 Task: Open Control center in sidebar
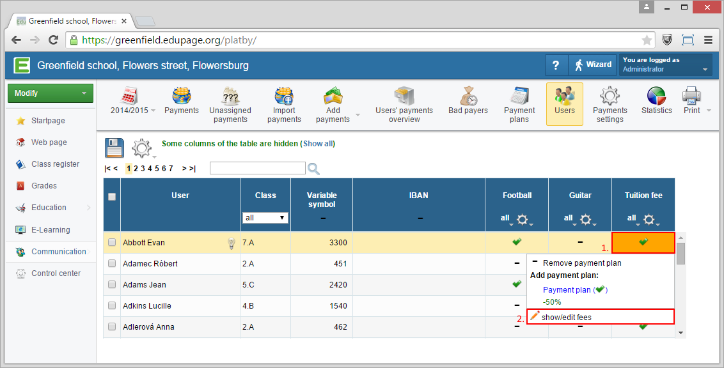[x=56, y=273]
